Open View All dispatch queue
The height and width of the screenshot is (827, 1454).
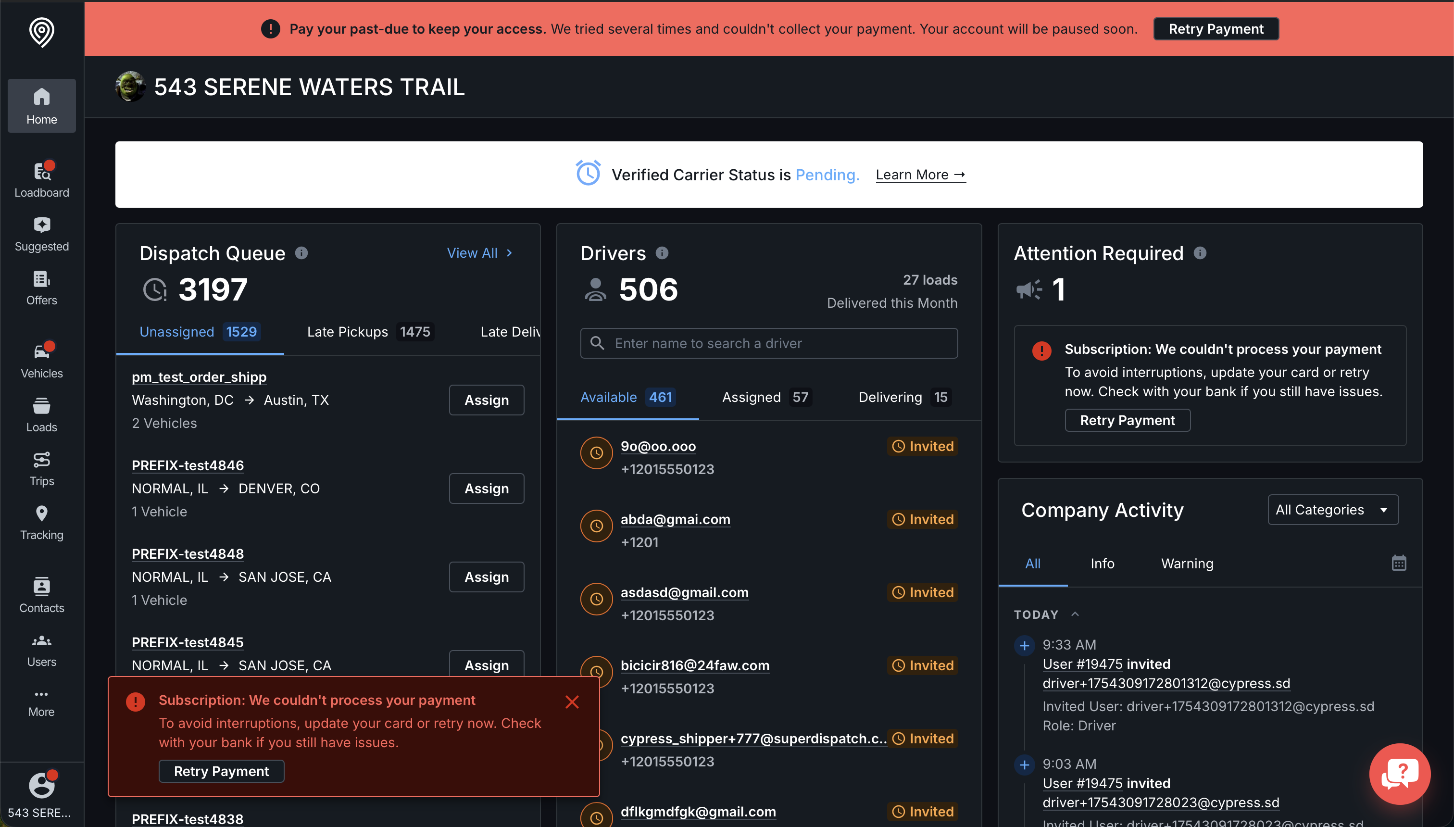[480, 253]
